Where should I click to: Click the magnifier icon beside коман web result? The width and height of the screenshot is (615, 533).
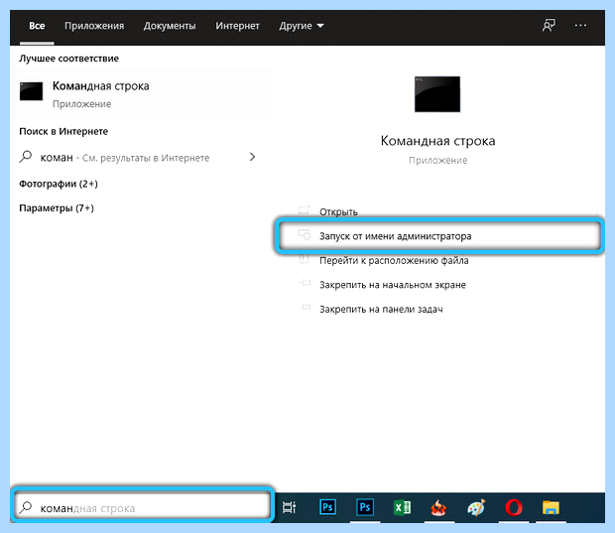tap(26, 157)
